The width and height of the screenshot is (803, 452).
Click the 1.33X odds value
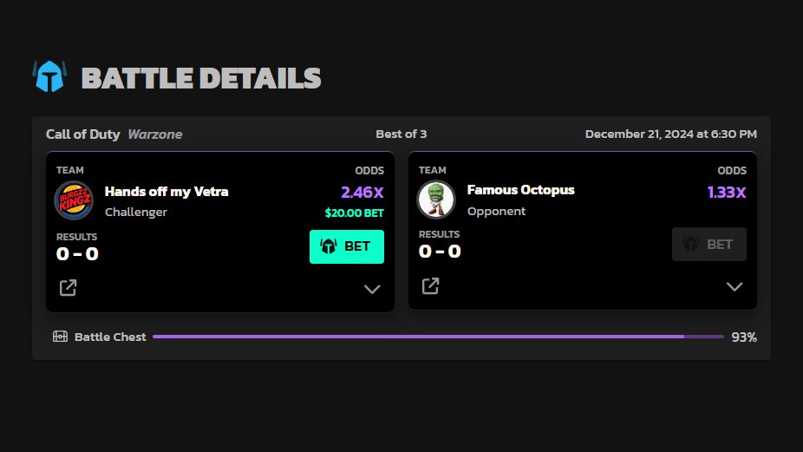click(727, 193)
